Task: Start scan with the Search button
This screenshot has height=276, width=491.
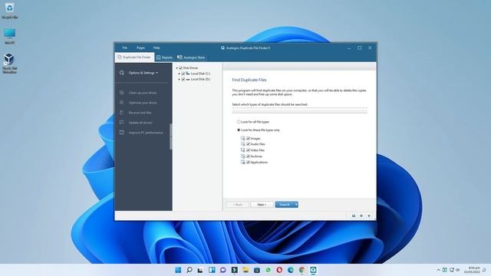Action: pyautogui.click(x=285, y=205)
